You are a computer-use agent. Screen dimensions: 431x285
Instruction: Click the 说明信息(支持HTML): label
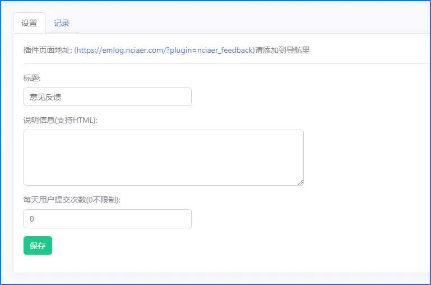pyautogui.click(x=60, y=120)
